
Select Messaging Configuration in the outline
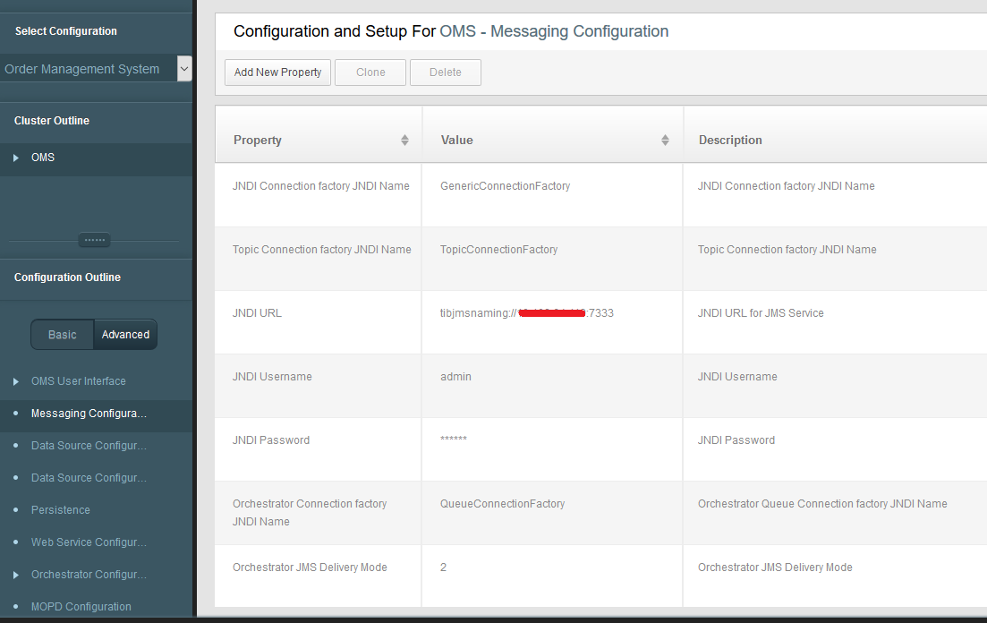pyautogui.click(x=89, y=414)
